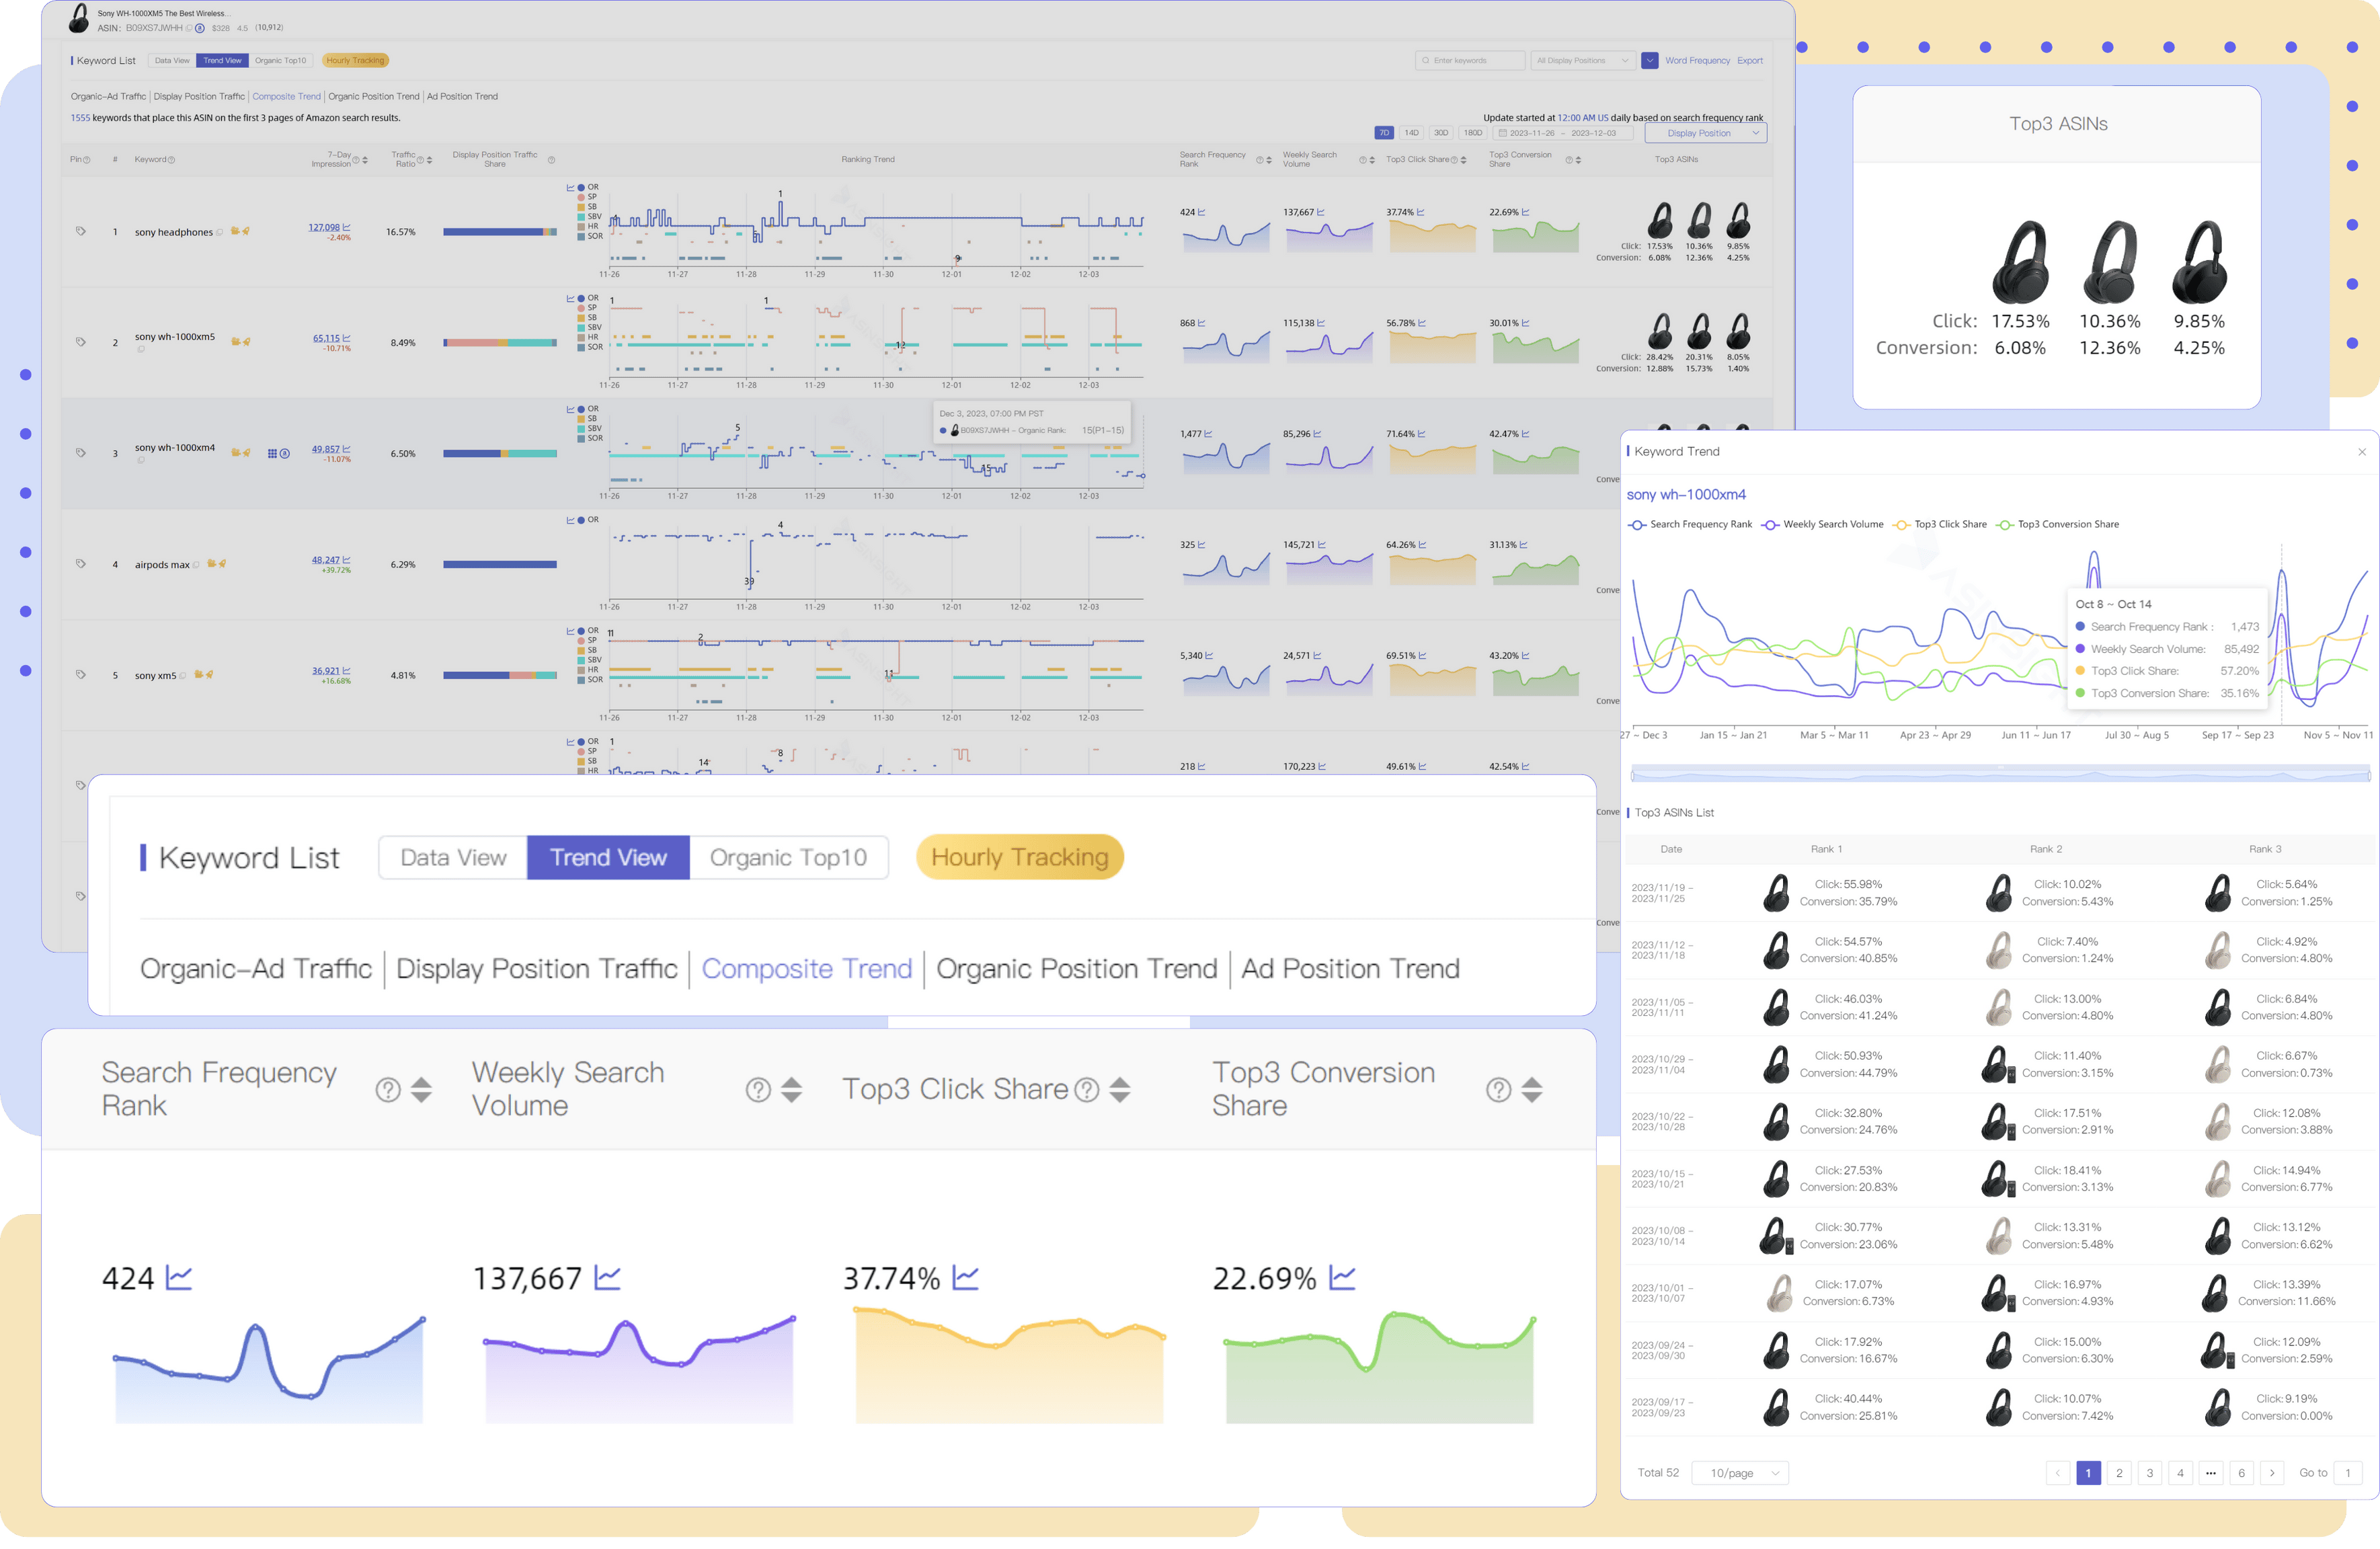2380x1549 pixels.
Task: Open chart icon beside enlarged 137,667 value
Action: coord(607,1277)
